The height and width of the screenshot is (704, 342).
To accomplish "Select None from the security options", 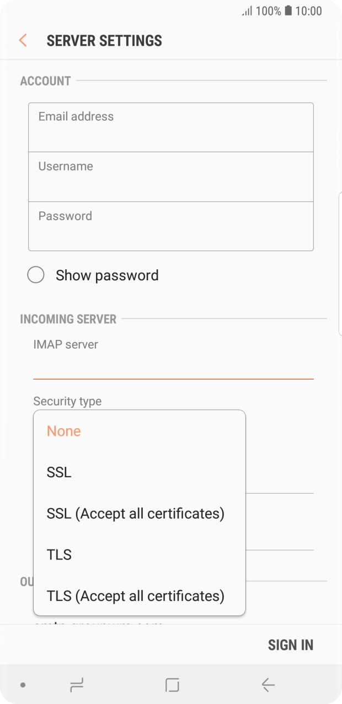I will click(64, 431).
